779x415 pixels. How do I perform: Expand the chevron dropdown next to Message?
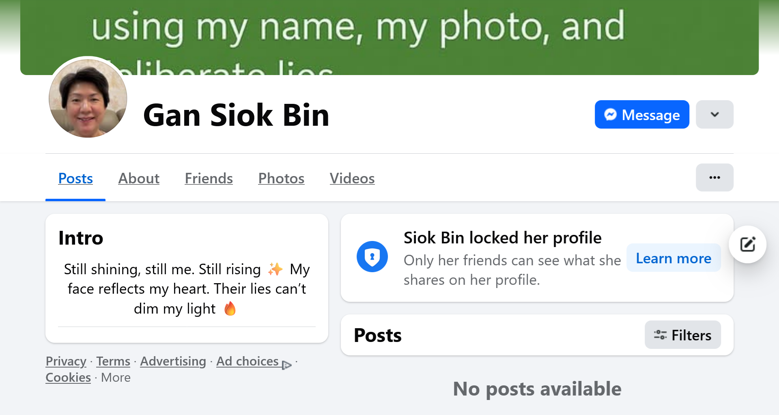[714, 114]
